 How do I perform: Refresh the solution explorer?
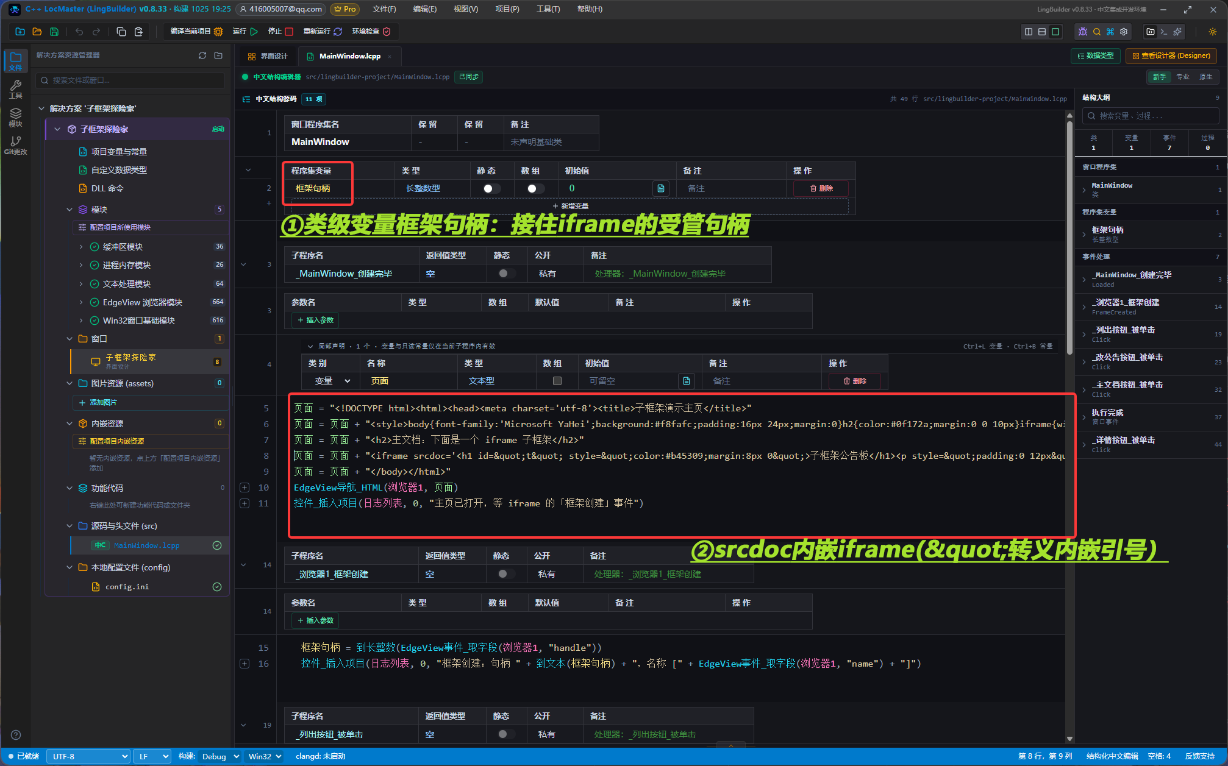(x=202, y=55)
